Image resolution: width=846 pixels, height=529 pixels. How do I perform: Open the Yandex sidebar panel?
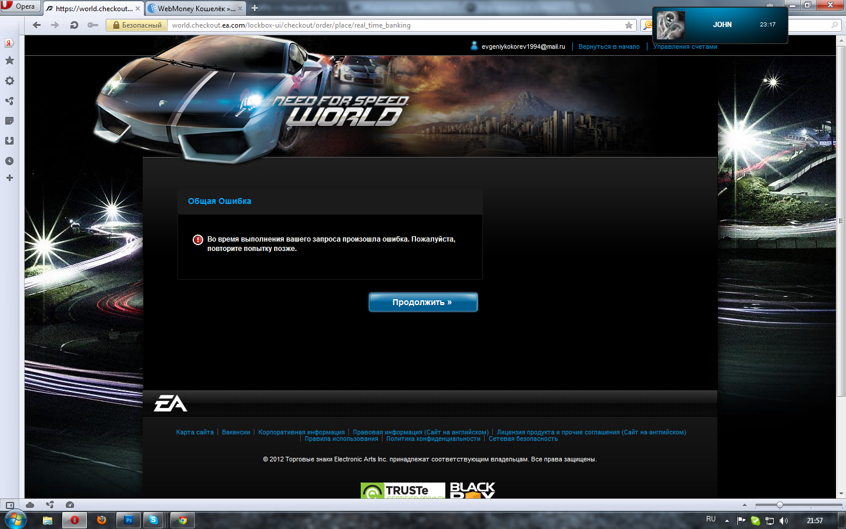coord(9,43)
